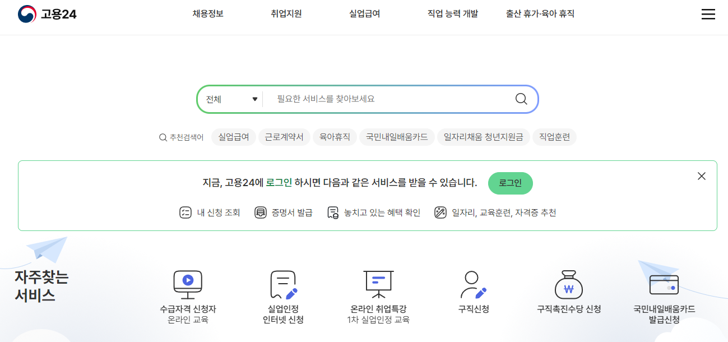Open 구직촉진수당 신청 money bag icon
The width and height of the screenshot is (728, 342).
point(569,284)
